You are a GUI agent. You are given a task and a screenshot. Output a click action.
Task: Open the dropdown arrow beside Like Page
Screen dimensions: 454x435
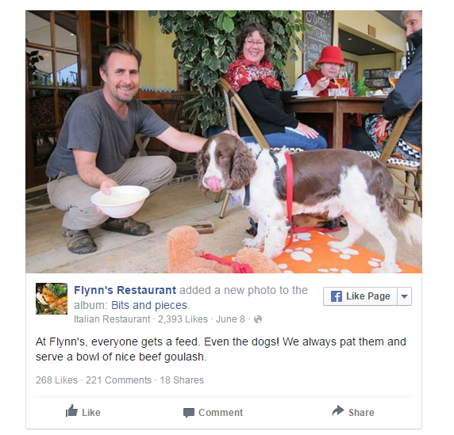pos(405,296)
